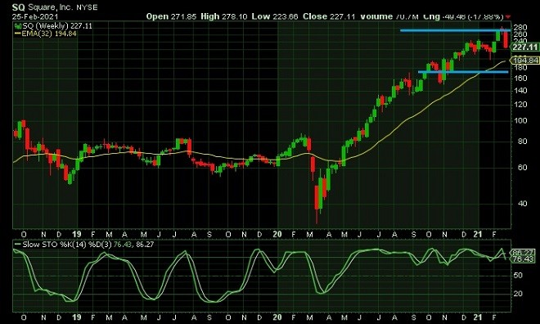Click the 100 price axis label

point(520,121)
